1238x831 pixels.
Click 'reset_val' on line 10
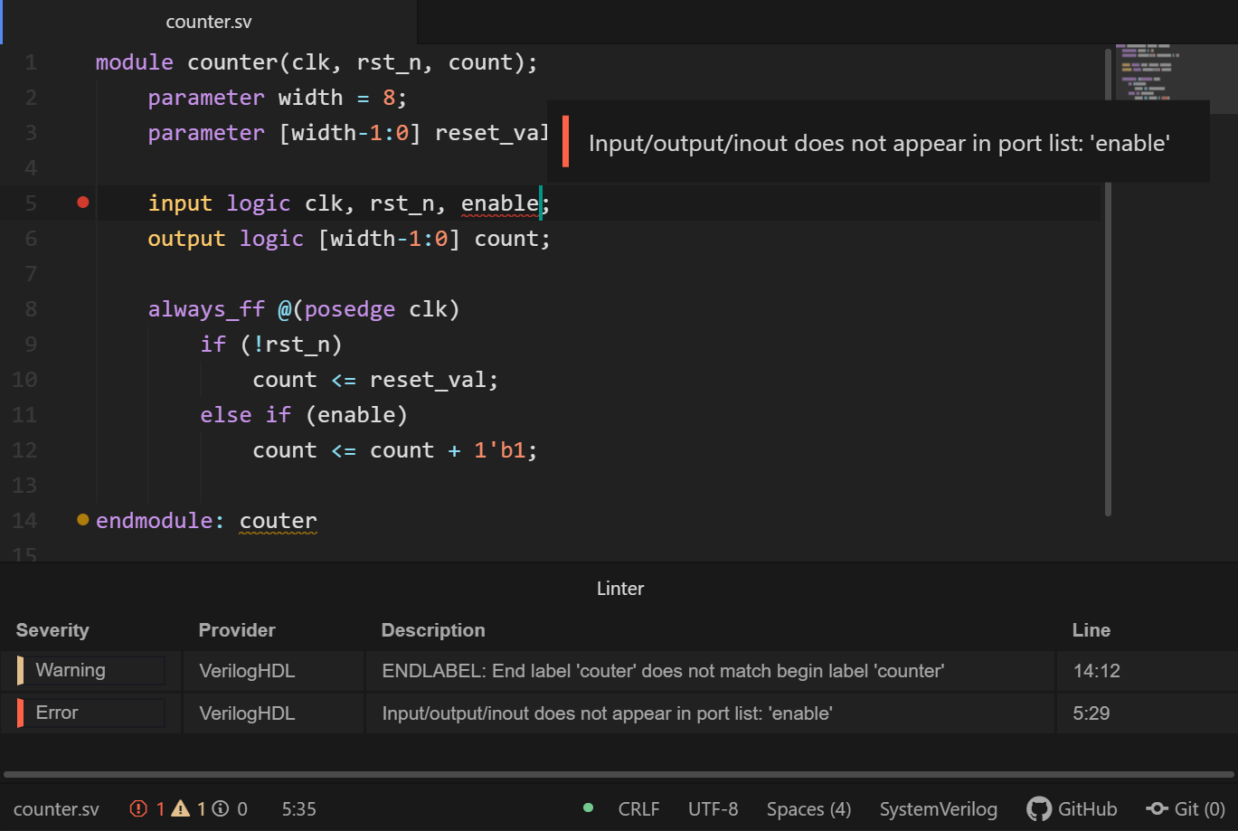point(428,380)
